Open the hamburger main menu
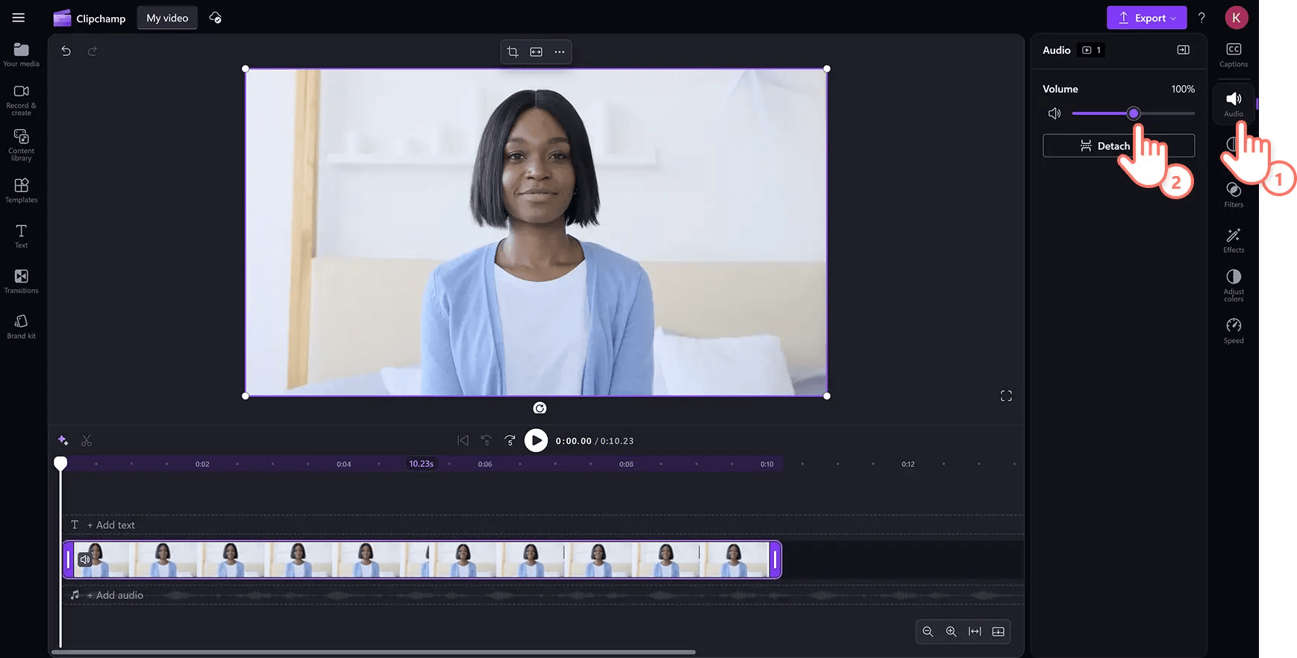Image resolution: width=1297 pixels, height=658 pixels. pos(19,18)
